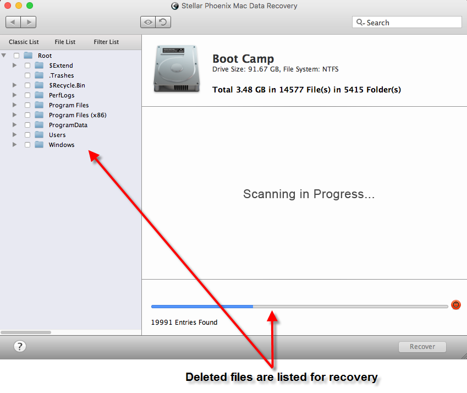Screen dimensions: 467x393
Task: Check the .Trashes checkbox
Action: 28,75
